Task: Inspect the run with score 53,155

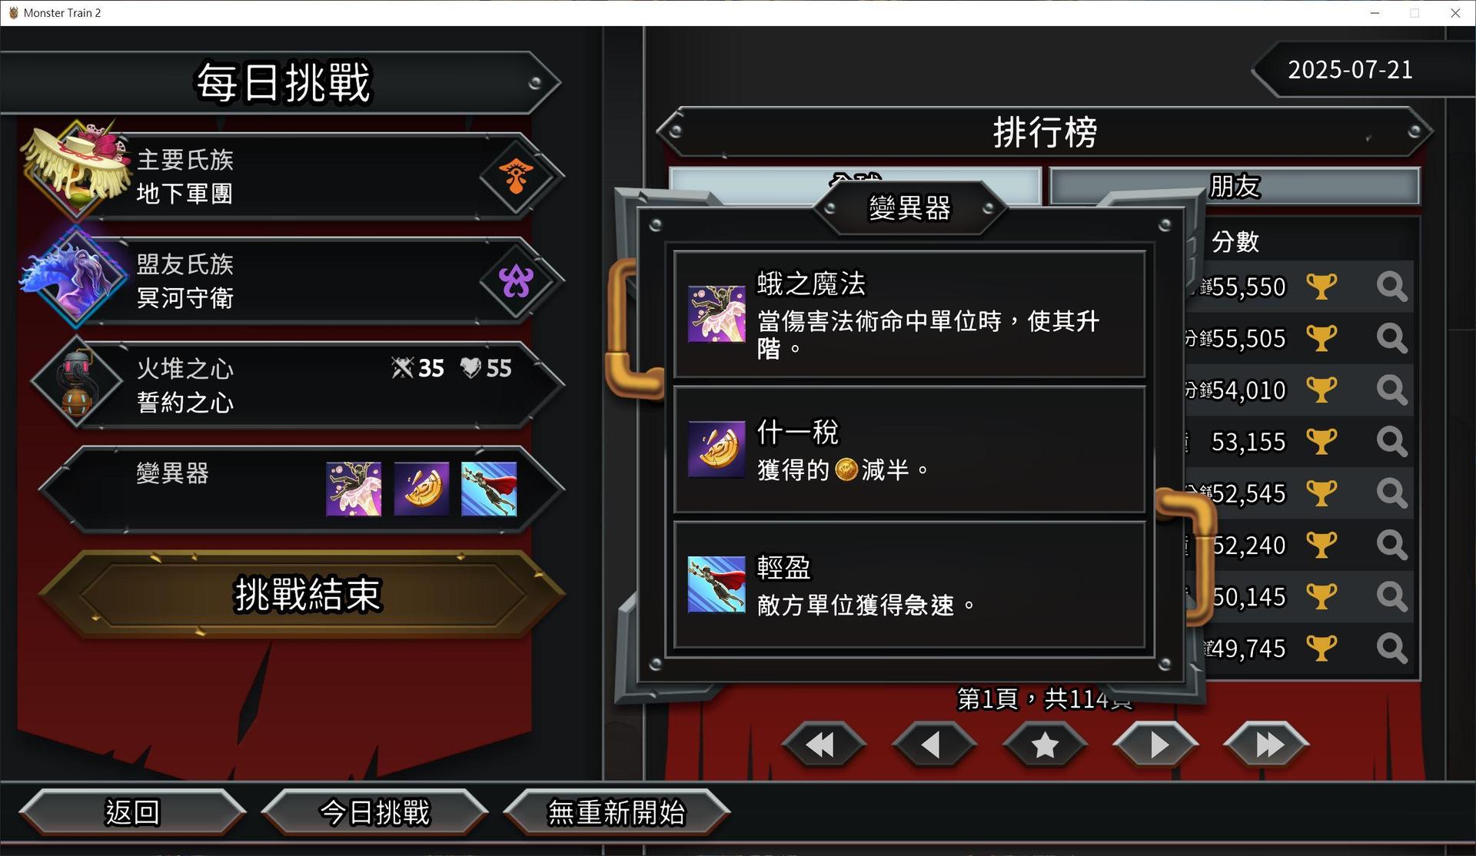Action: coord(1391,442)
